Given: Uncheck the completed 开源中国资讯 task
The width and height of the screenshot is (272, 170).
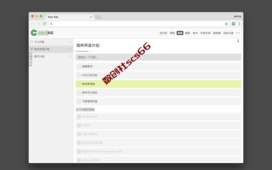Looking at the screenshot, I should (79, 134).
